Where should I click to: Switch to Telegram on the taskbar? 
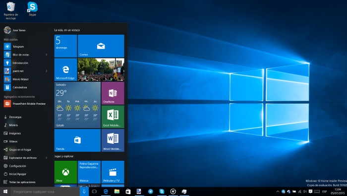coord(151,192)
